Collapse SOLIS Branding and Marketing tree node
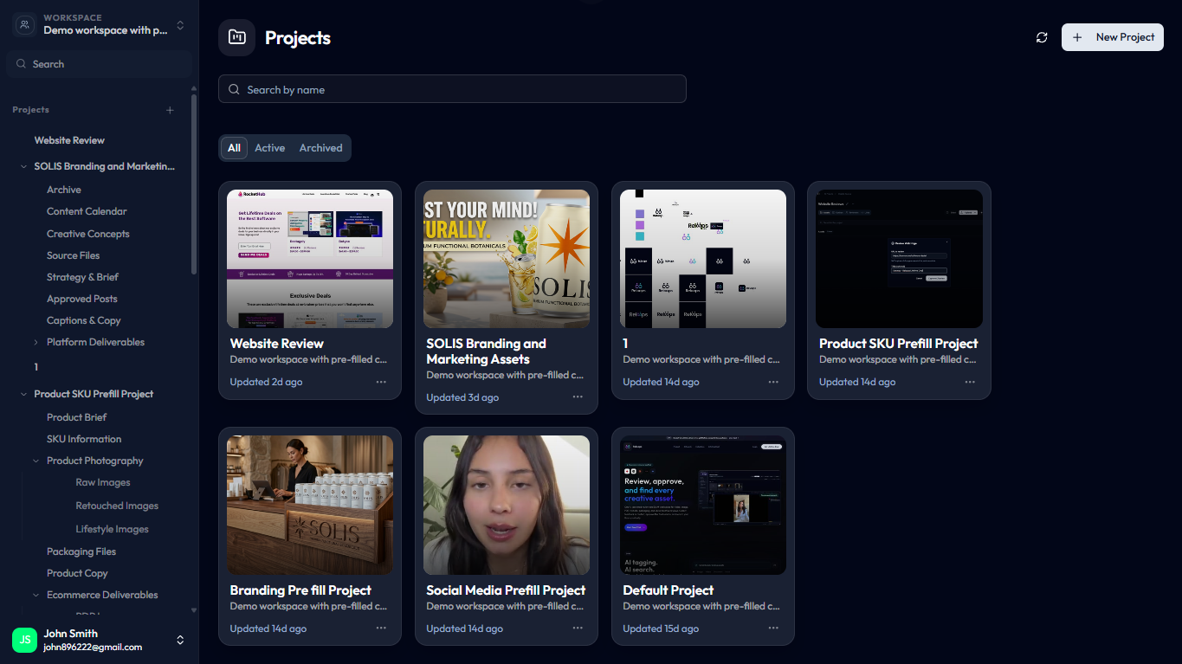This screenshot has width=1182, height=664. tap(23, 166)
